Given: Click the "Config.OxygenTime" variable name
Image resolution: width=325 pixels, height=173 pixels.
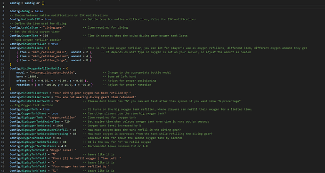Looking at the screenshot, I should click(24, 36).
